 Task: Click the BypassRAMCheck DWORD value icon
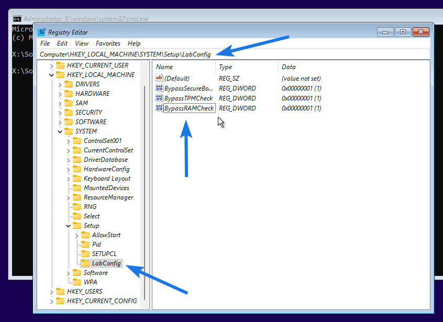coord(159,108)
